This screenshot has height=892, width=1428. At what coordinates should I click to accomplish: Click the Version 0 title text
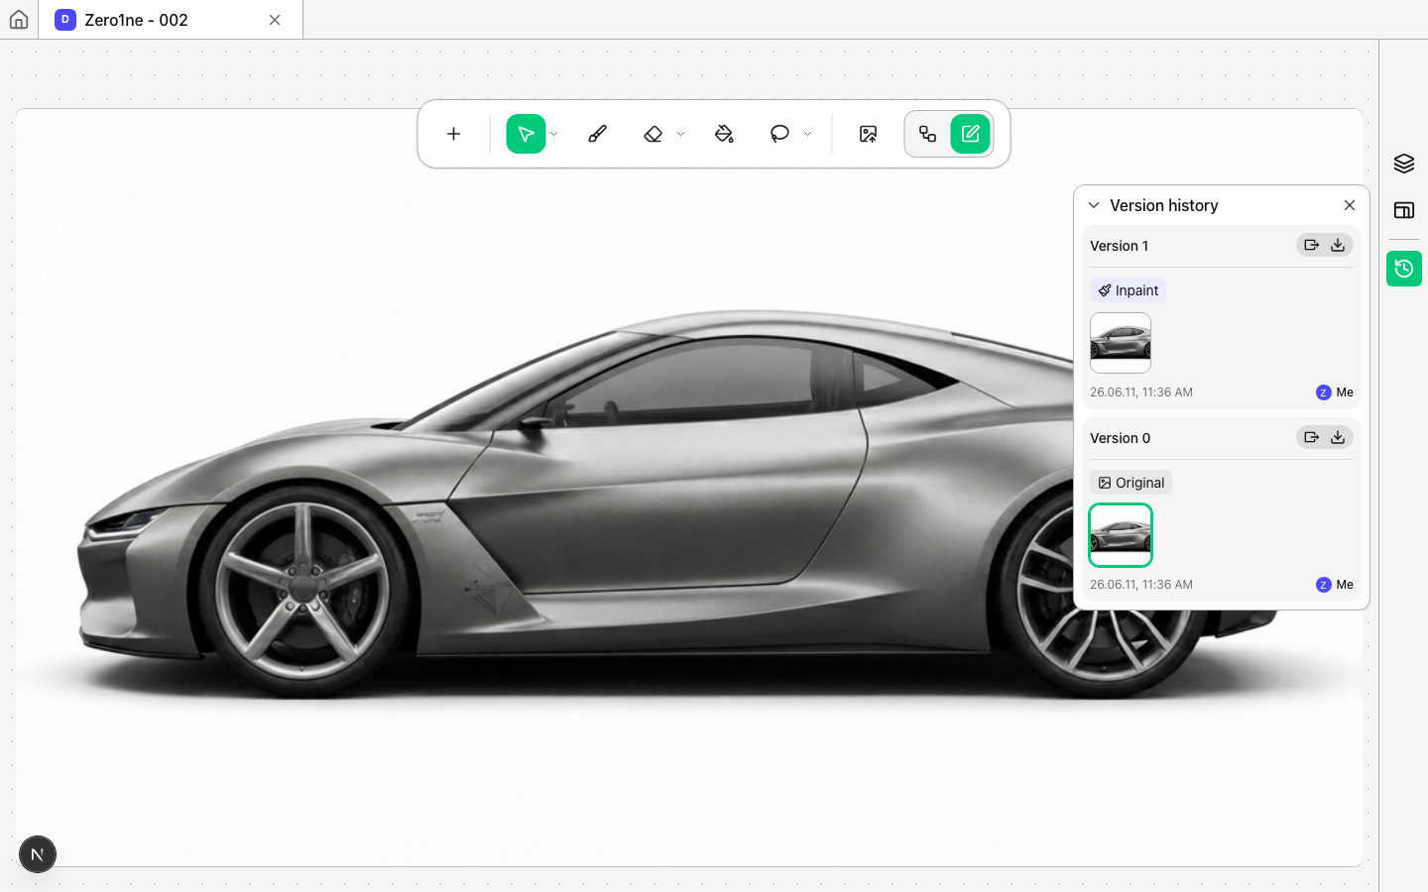click(1121, 438)
